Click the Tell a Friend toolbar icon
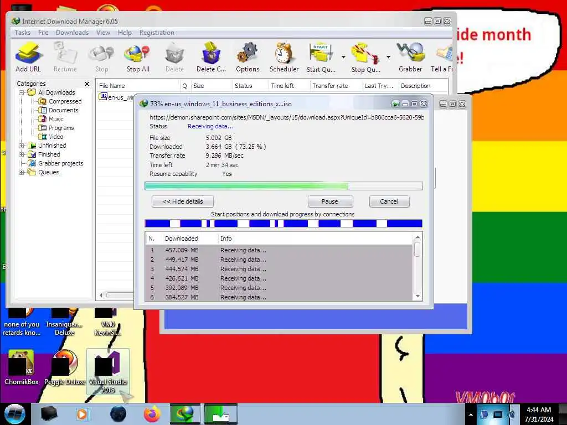The image size is (567, 425). pyautogui.click(x=441, y=57)
